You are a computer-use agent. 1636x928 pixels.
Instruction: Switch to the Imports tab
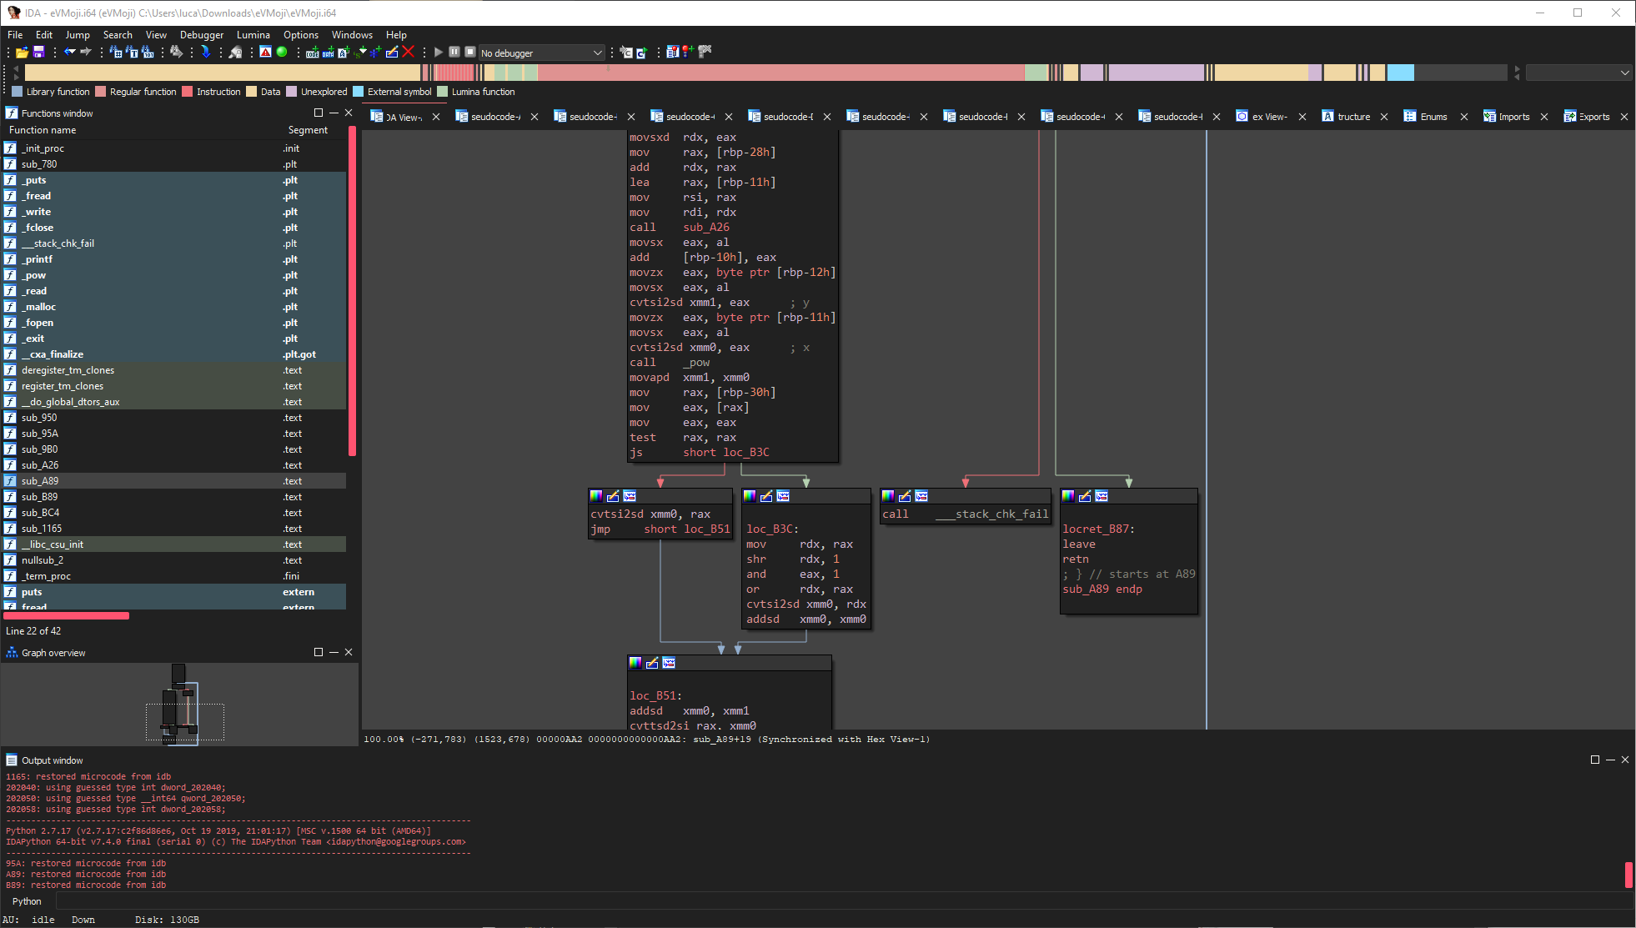tap(1513, 117)
